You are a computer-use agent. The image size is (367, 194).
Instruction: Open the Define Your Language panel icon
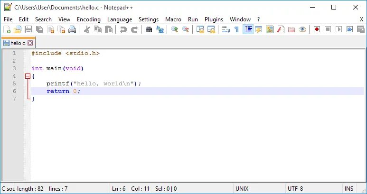(259, 29)
